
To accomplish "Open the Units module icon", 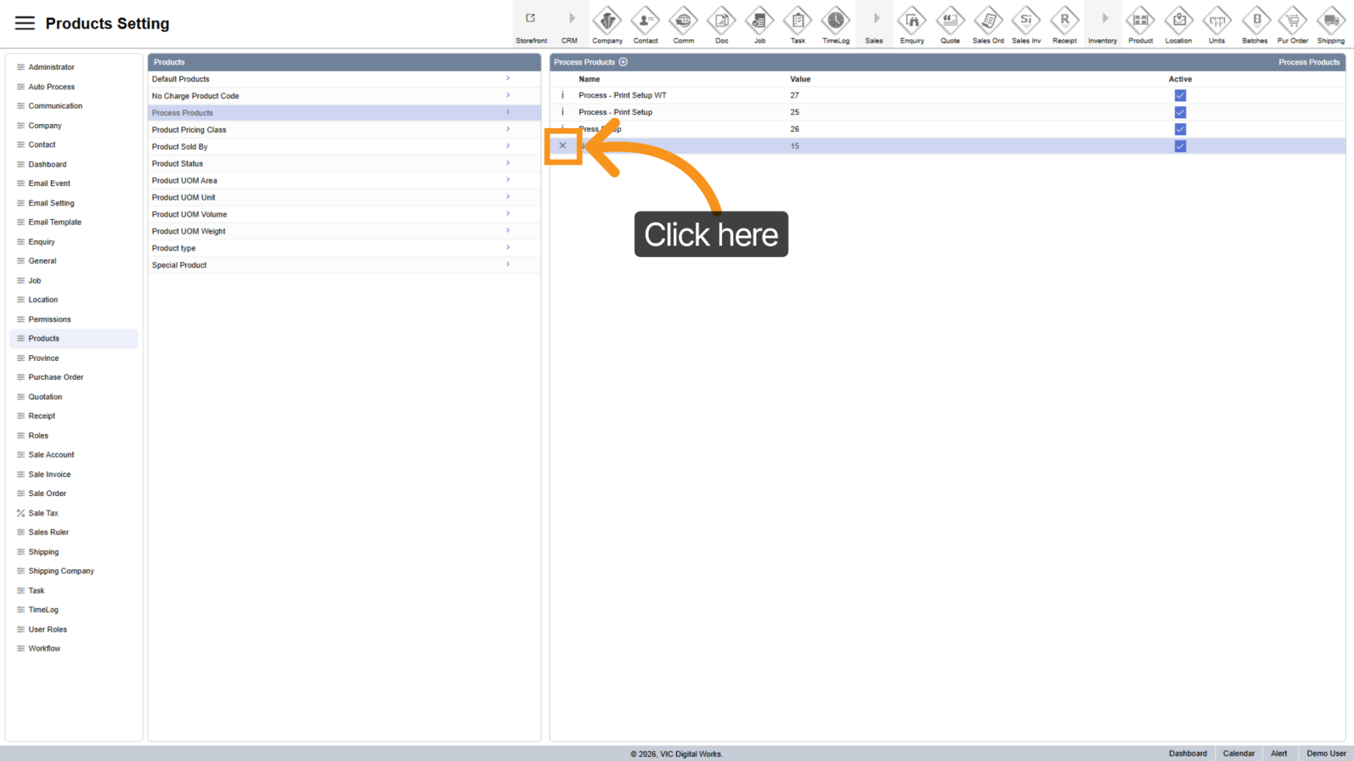I will (1217, 20).
